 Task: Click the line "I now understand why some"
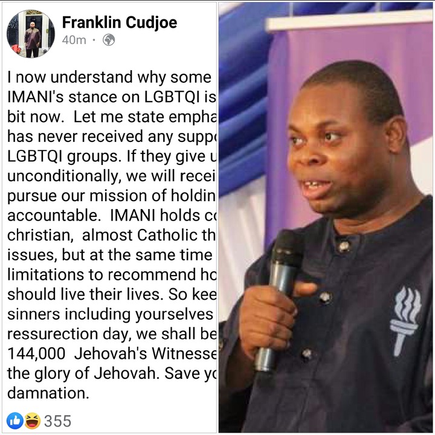point(109,77)
